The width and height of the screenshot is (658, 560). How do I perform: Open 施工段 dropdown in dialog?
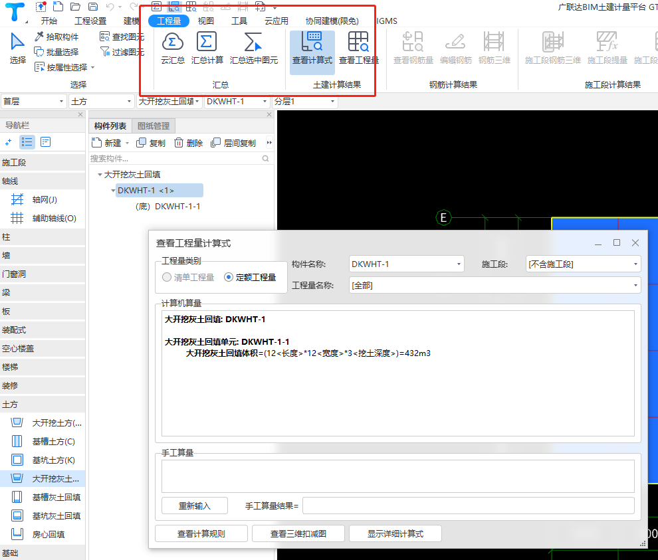tap(583, 264)
